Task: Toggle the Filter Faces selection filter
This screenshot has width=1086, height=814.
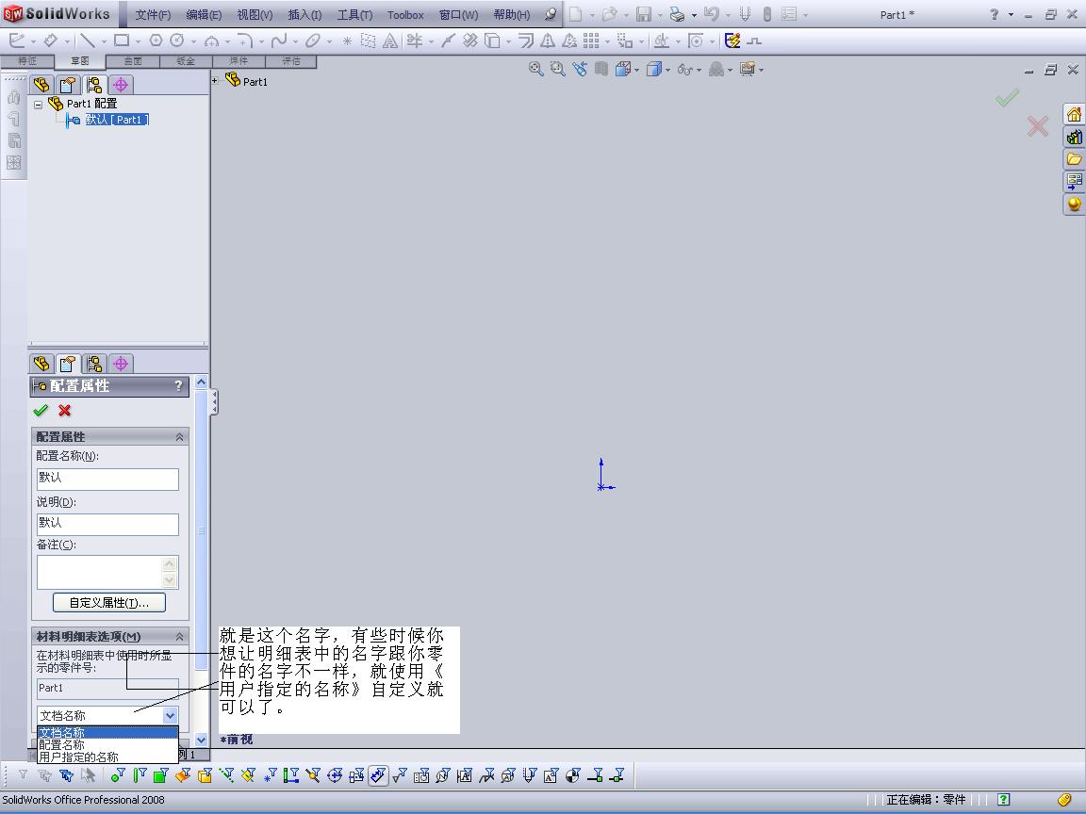Action: click(x=160, y=775)
